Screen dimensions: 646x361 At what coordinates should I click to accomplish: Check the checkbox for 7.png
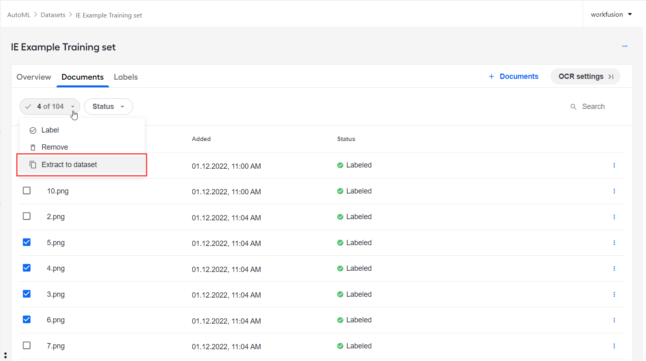coord(27,346)
